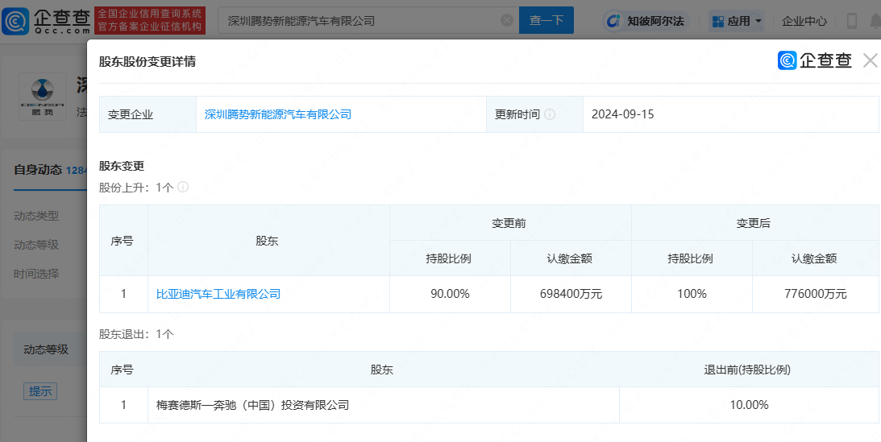Click the 776000万元 amount cell

pos(816,294)
